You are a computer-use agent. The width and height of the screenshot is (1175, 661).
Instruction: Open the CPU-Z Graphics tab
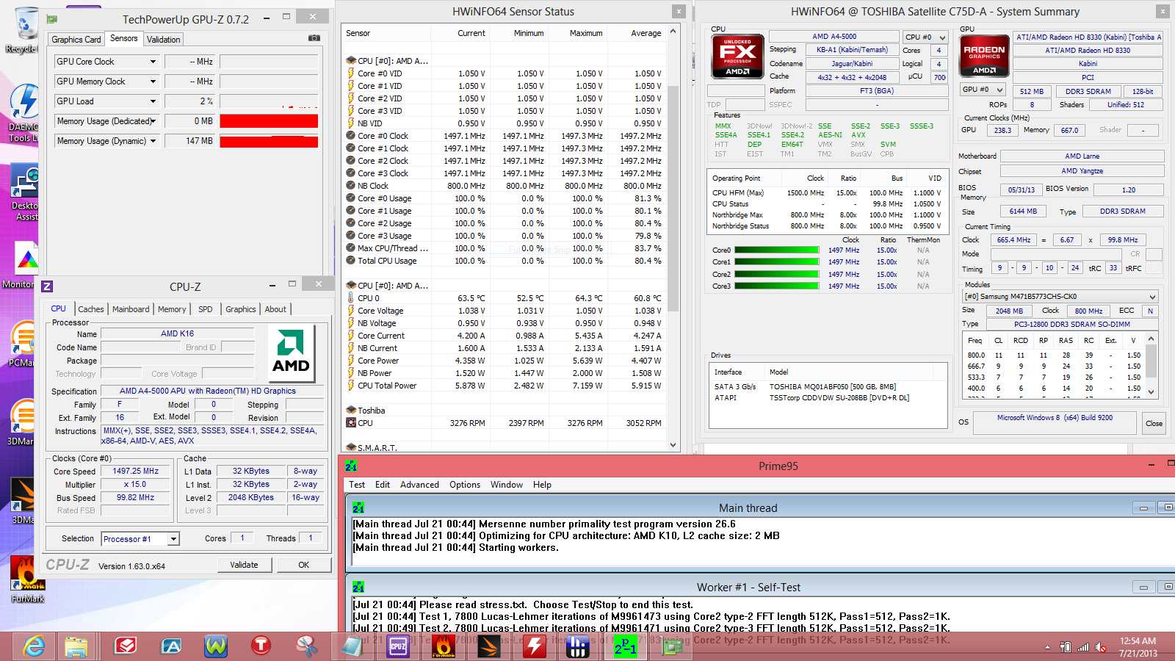tap(241, 309)
